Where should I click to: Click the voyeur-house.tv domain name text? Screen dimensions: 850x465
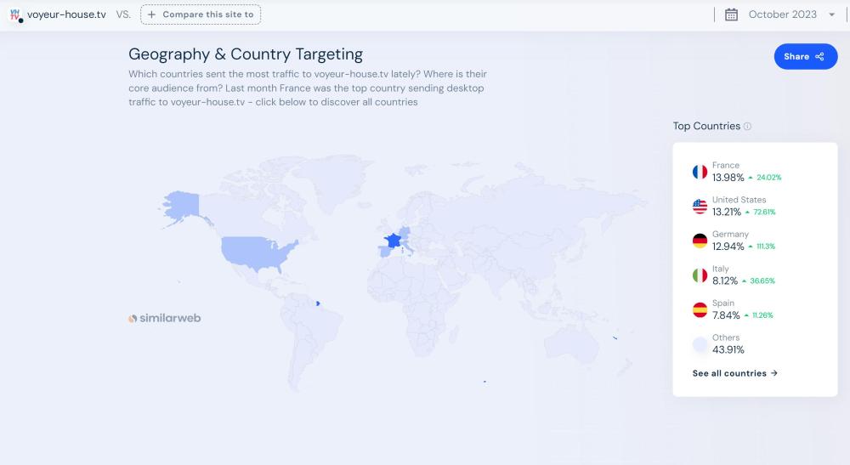coord(66,14)
